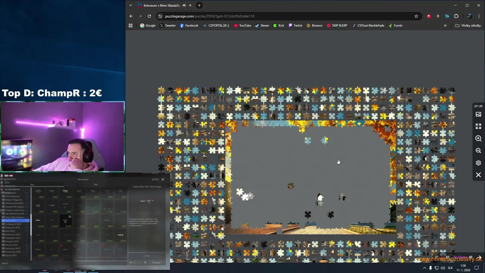
Task: Open CSFloat MarbleFade bookmark
Action: click(x=368, y=25)
